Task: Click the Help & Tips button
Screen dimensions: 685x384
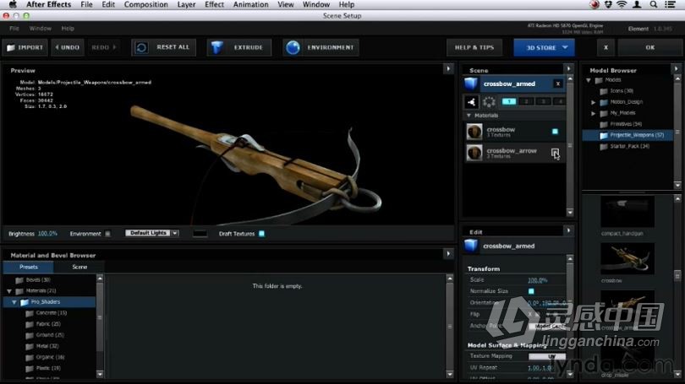Action: (x=474, y=47)
